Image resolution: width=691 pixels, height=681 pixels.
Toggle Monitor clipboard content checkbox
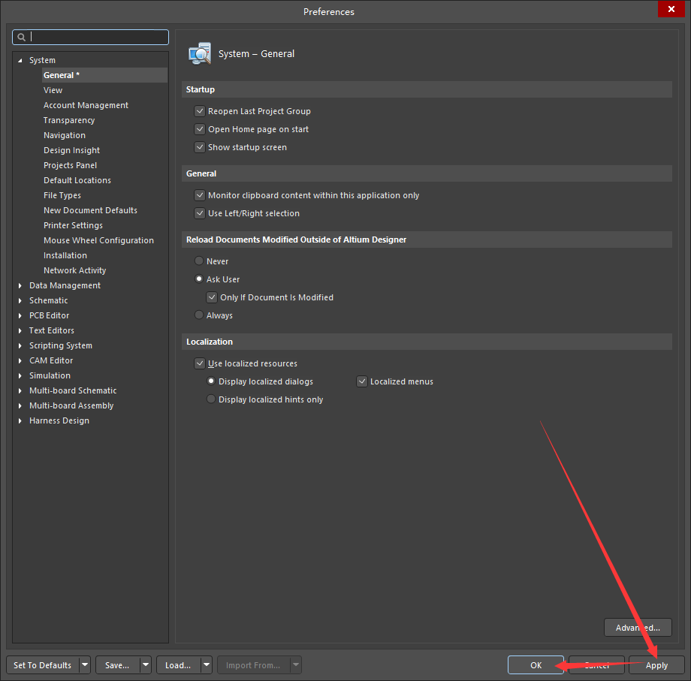(200, 195)
